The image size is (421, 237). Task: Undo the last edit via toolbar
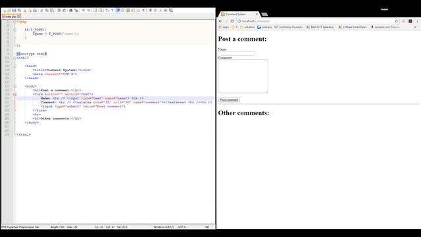59,11
